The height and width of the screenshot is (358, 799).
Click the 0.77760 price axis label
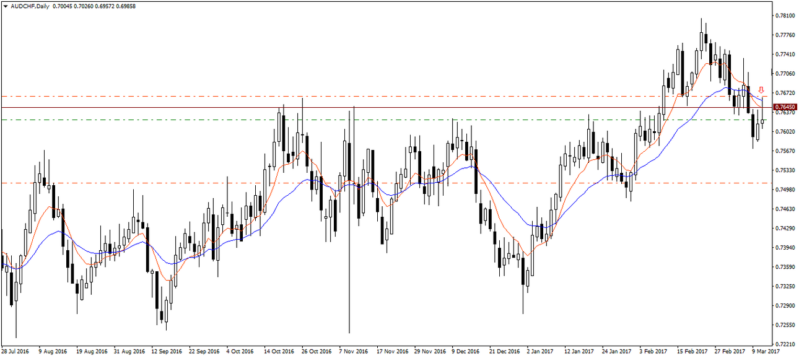coord(785,35)
